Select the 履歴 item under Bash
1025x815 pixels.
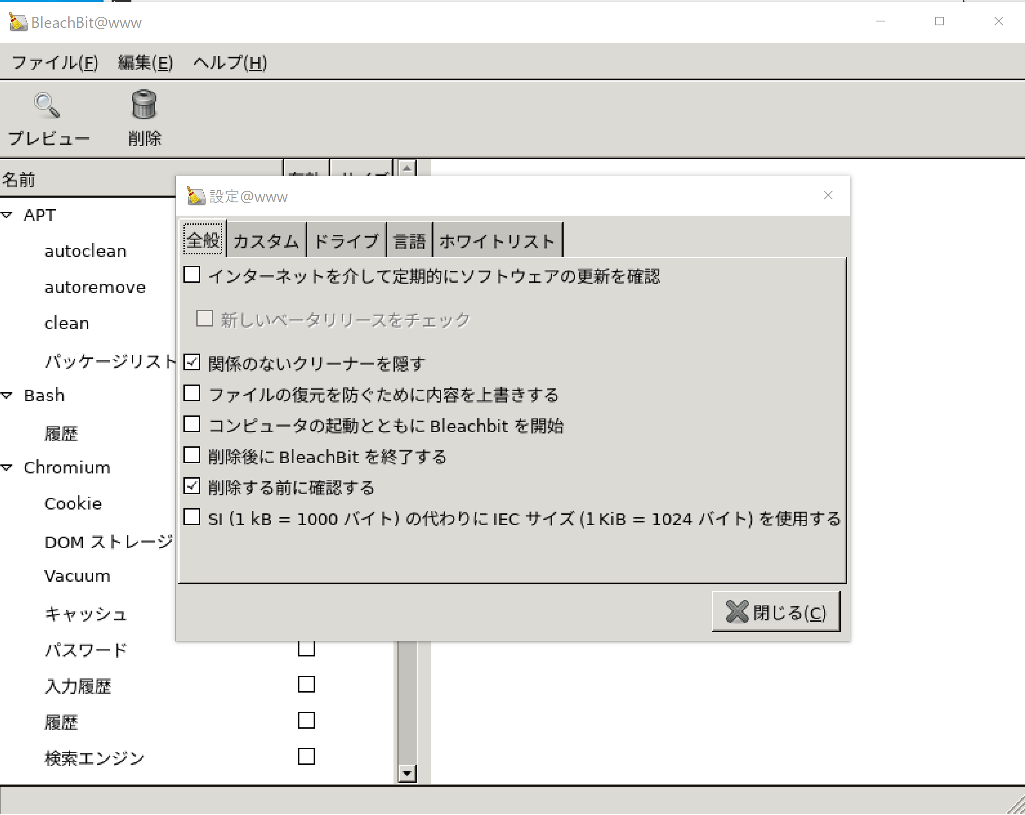click(x=61, y=433)
